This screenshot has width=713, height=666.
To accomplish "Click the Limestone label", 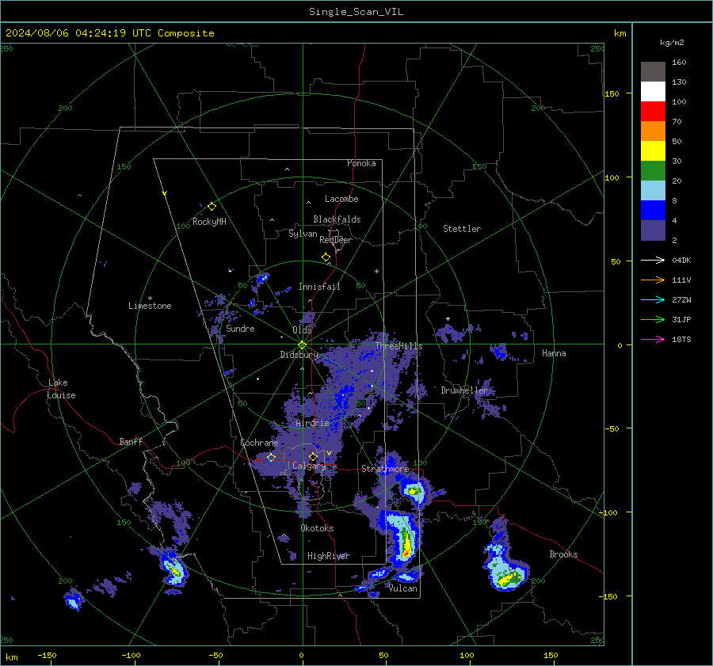I will click(150, 306).
